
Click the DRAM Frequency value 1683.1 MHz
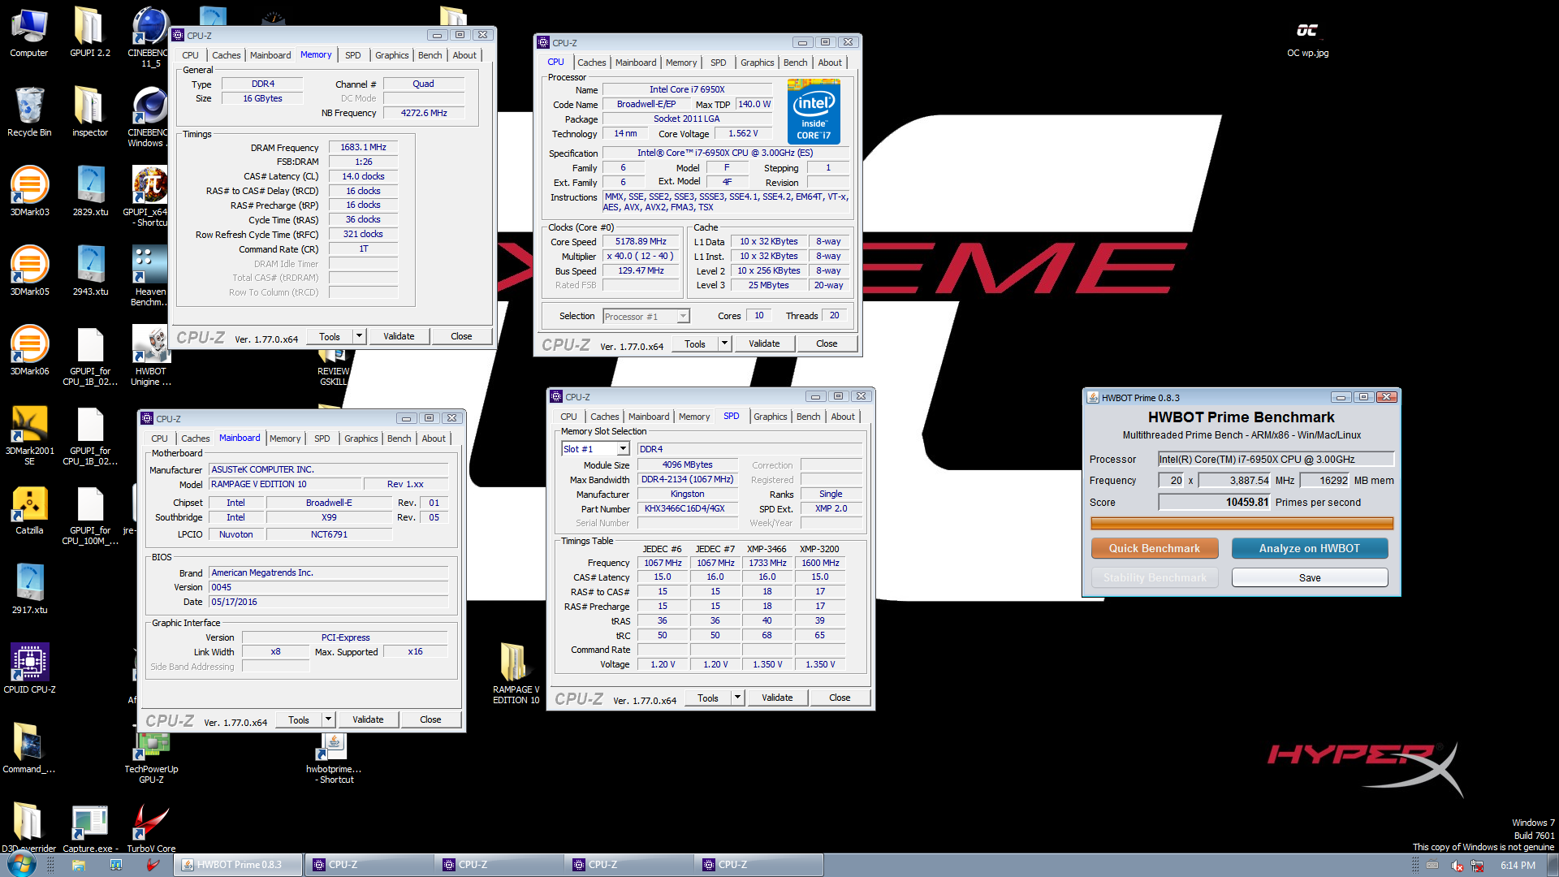(x=363, y=147)
